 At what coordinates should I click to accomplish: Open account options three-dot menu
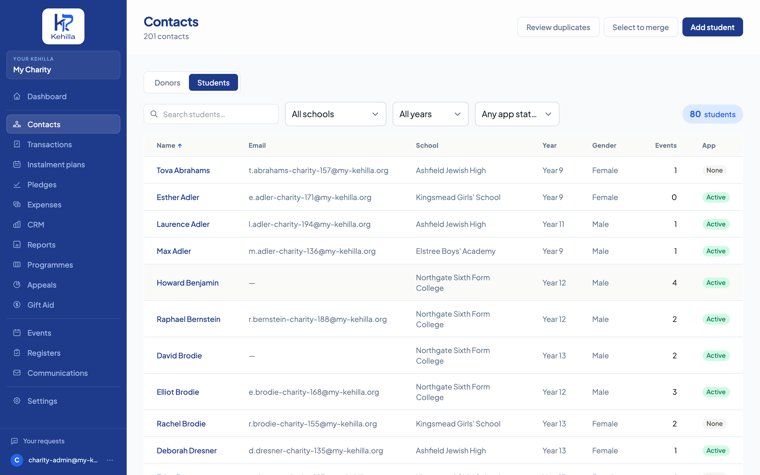click(110, 460)
